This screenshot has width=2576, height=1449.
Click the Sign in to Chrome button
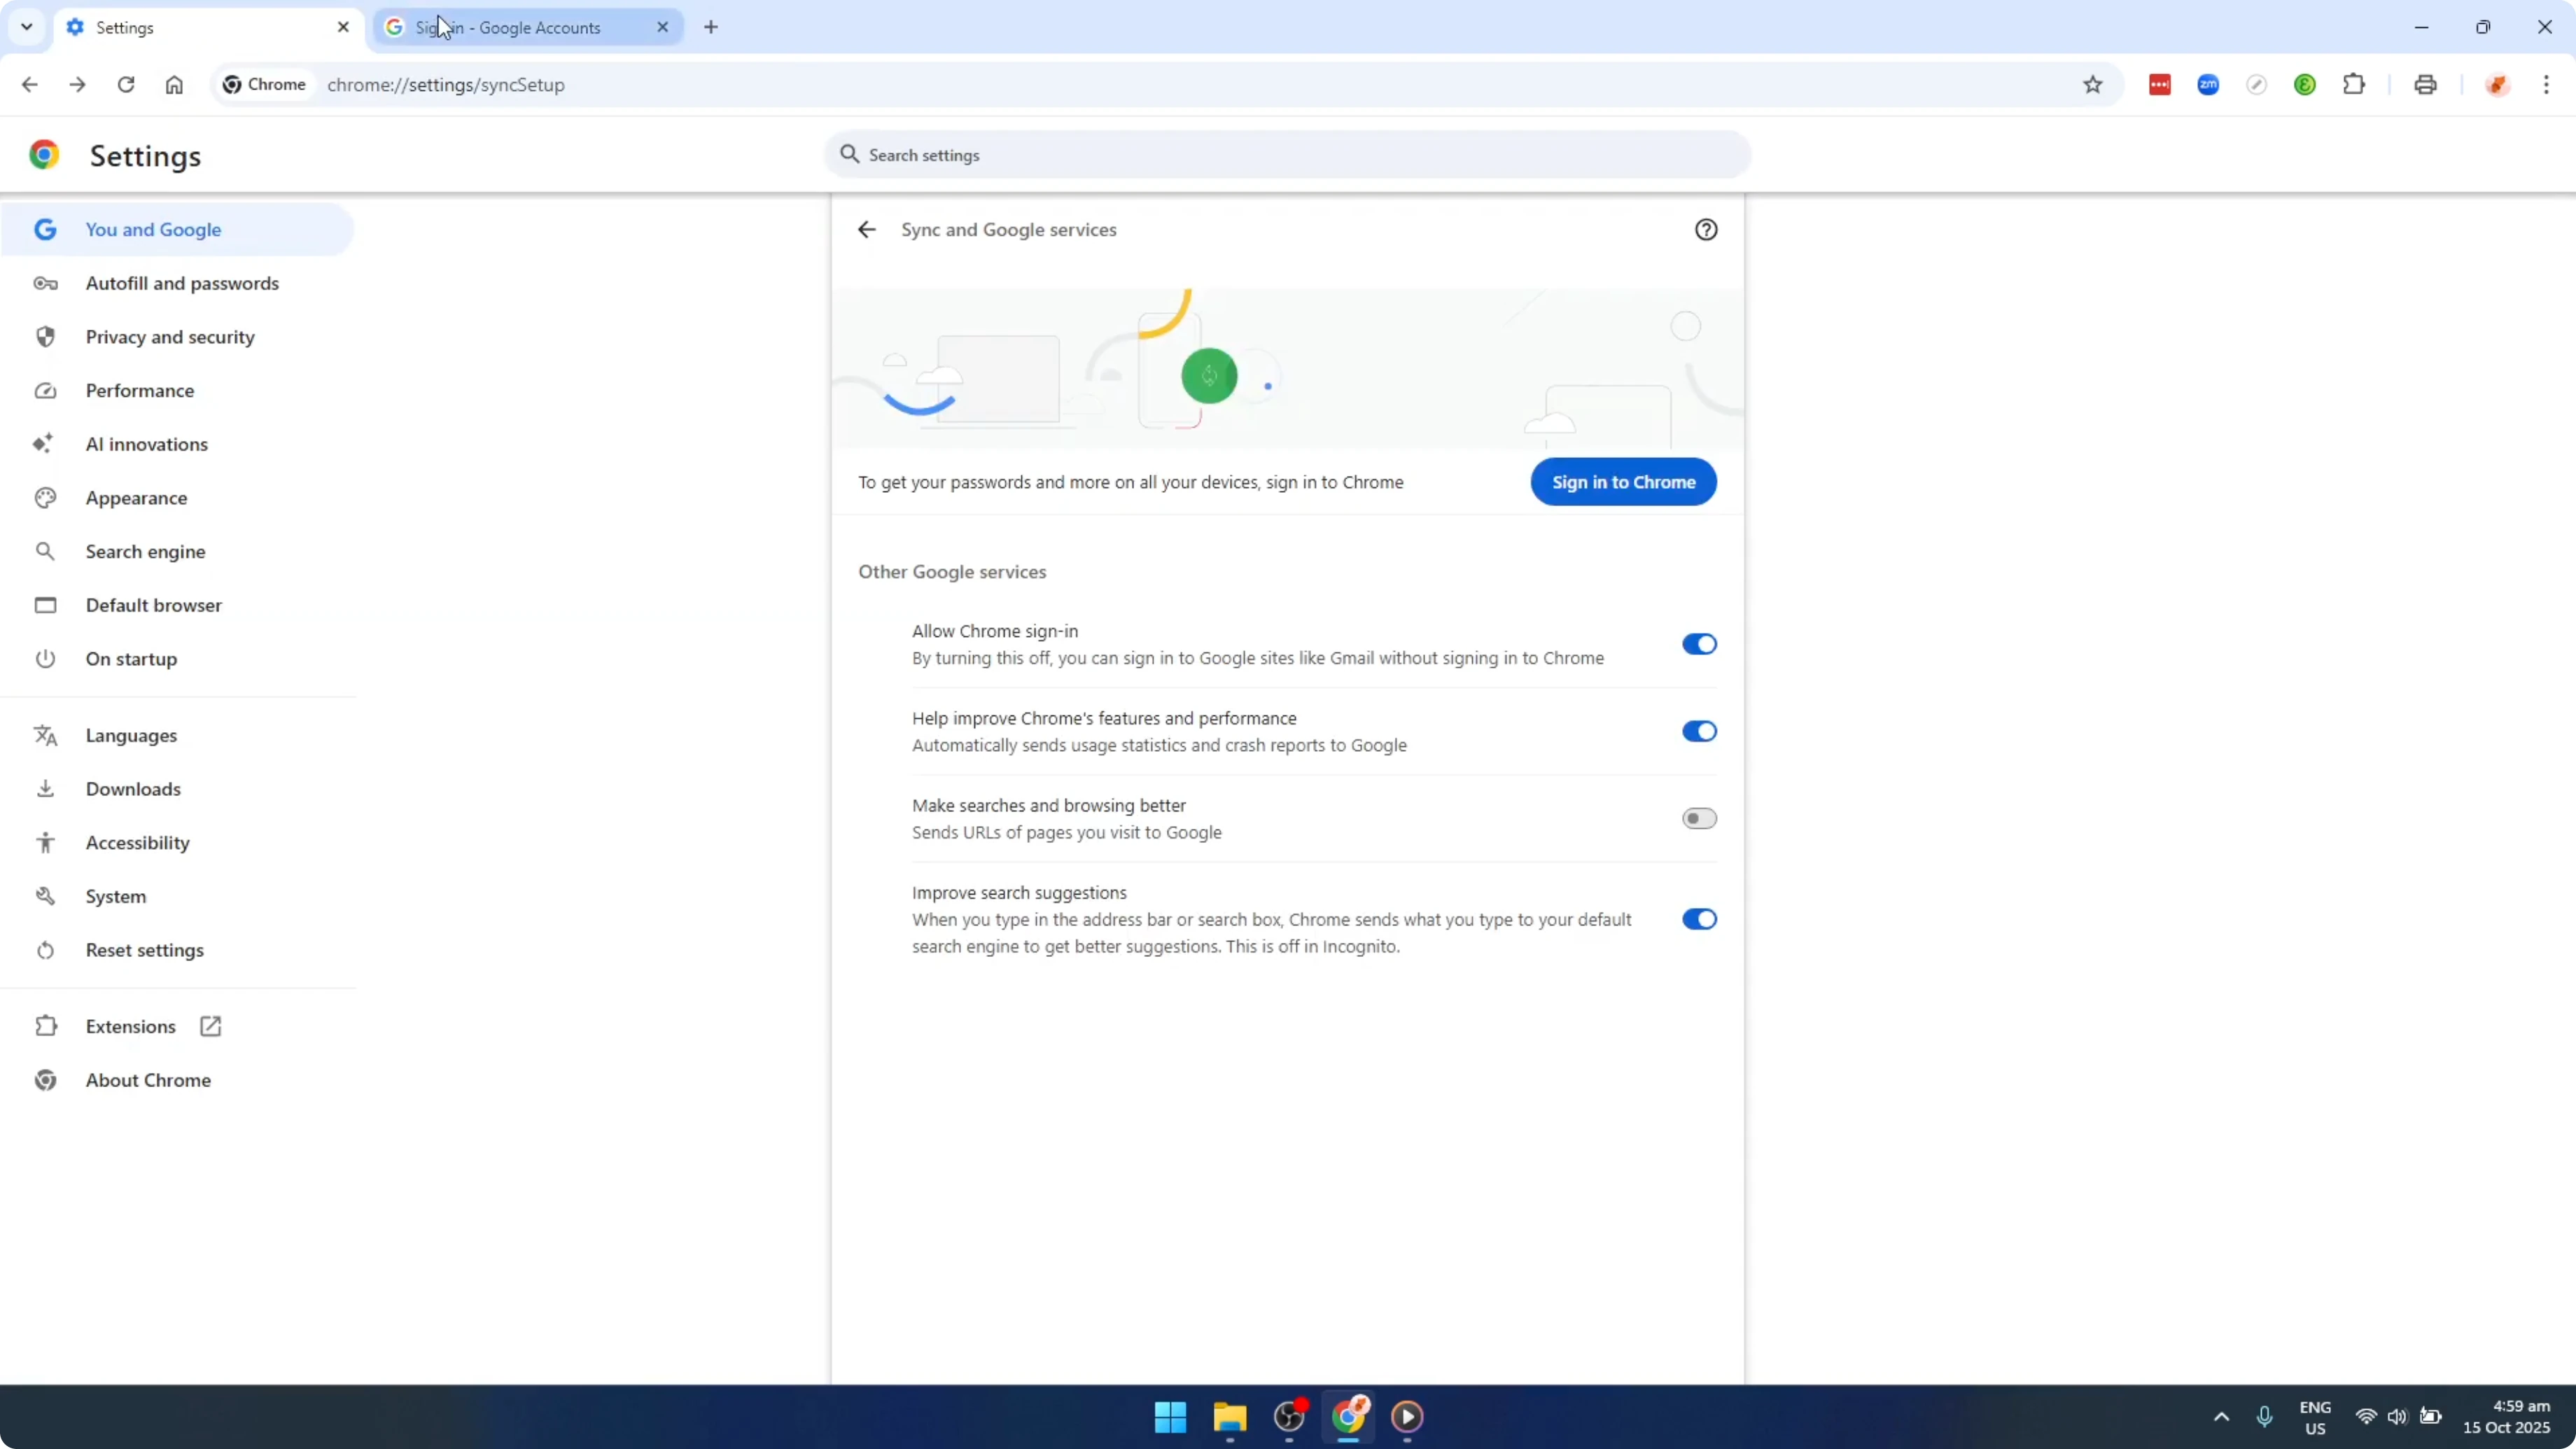pos(1623,481)
